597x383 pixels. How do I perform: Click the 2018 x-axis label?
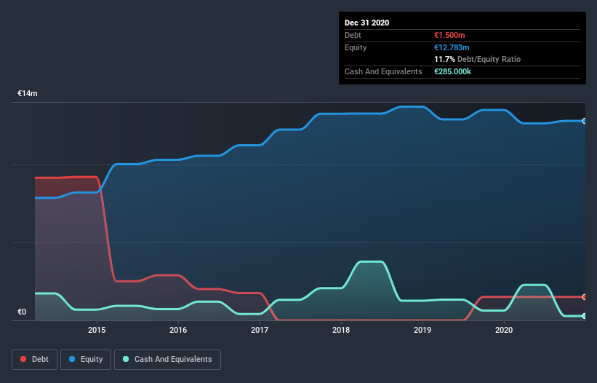click(341, 330)
